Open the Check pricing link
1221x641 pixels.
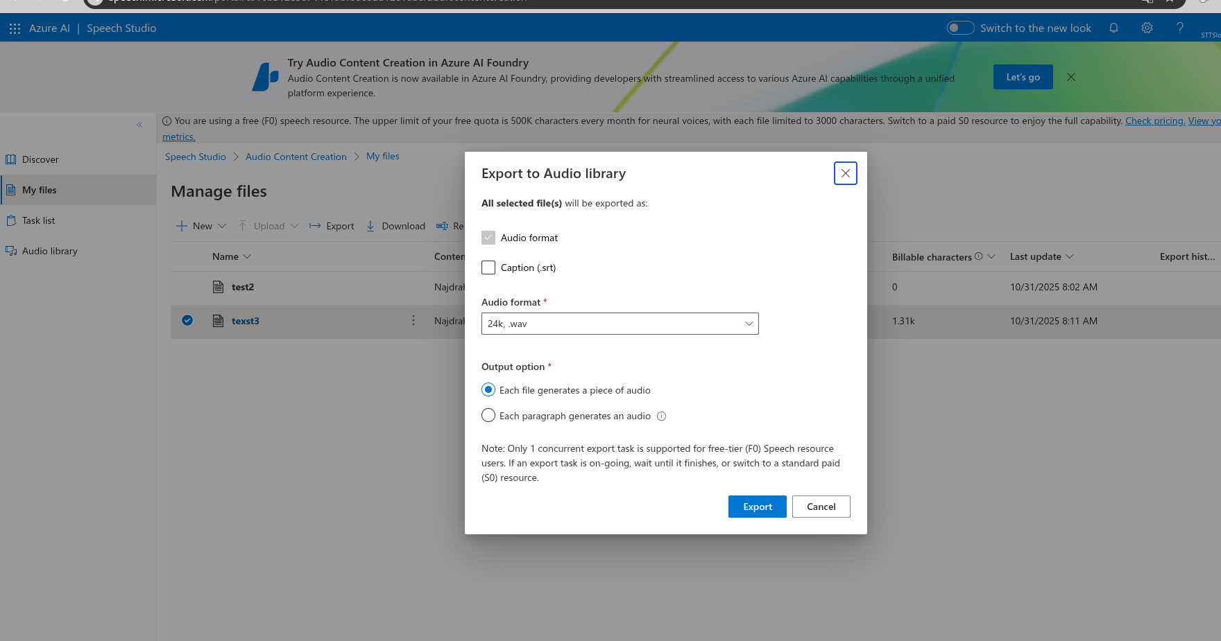tap(1154, 121)
